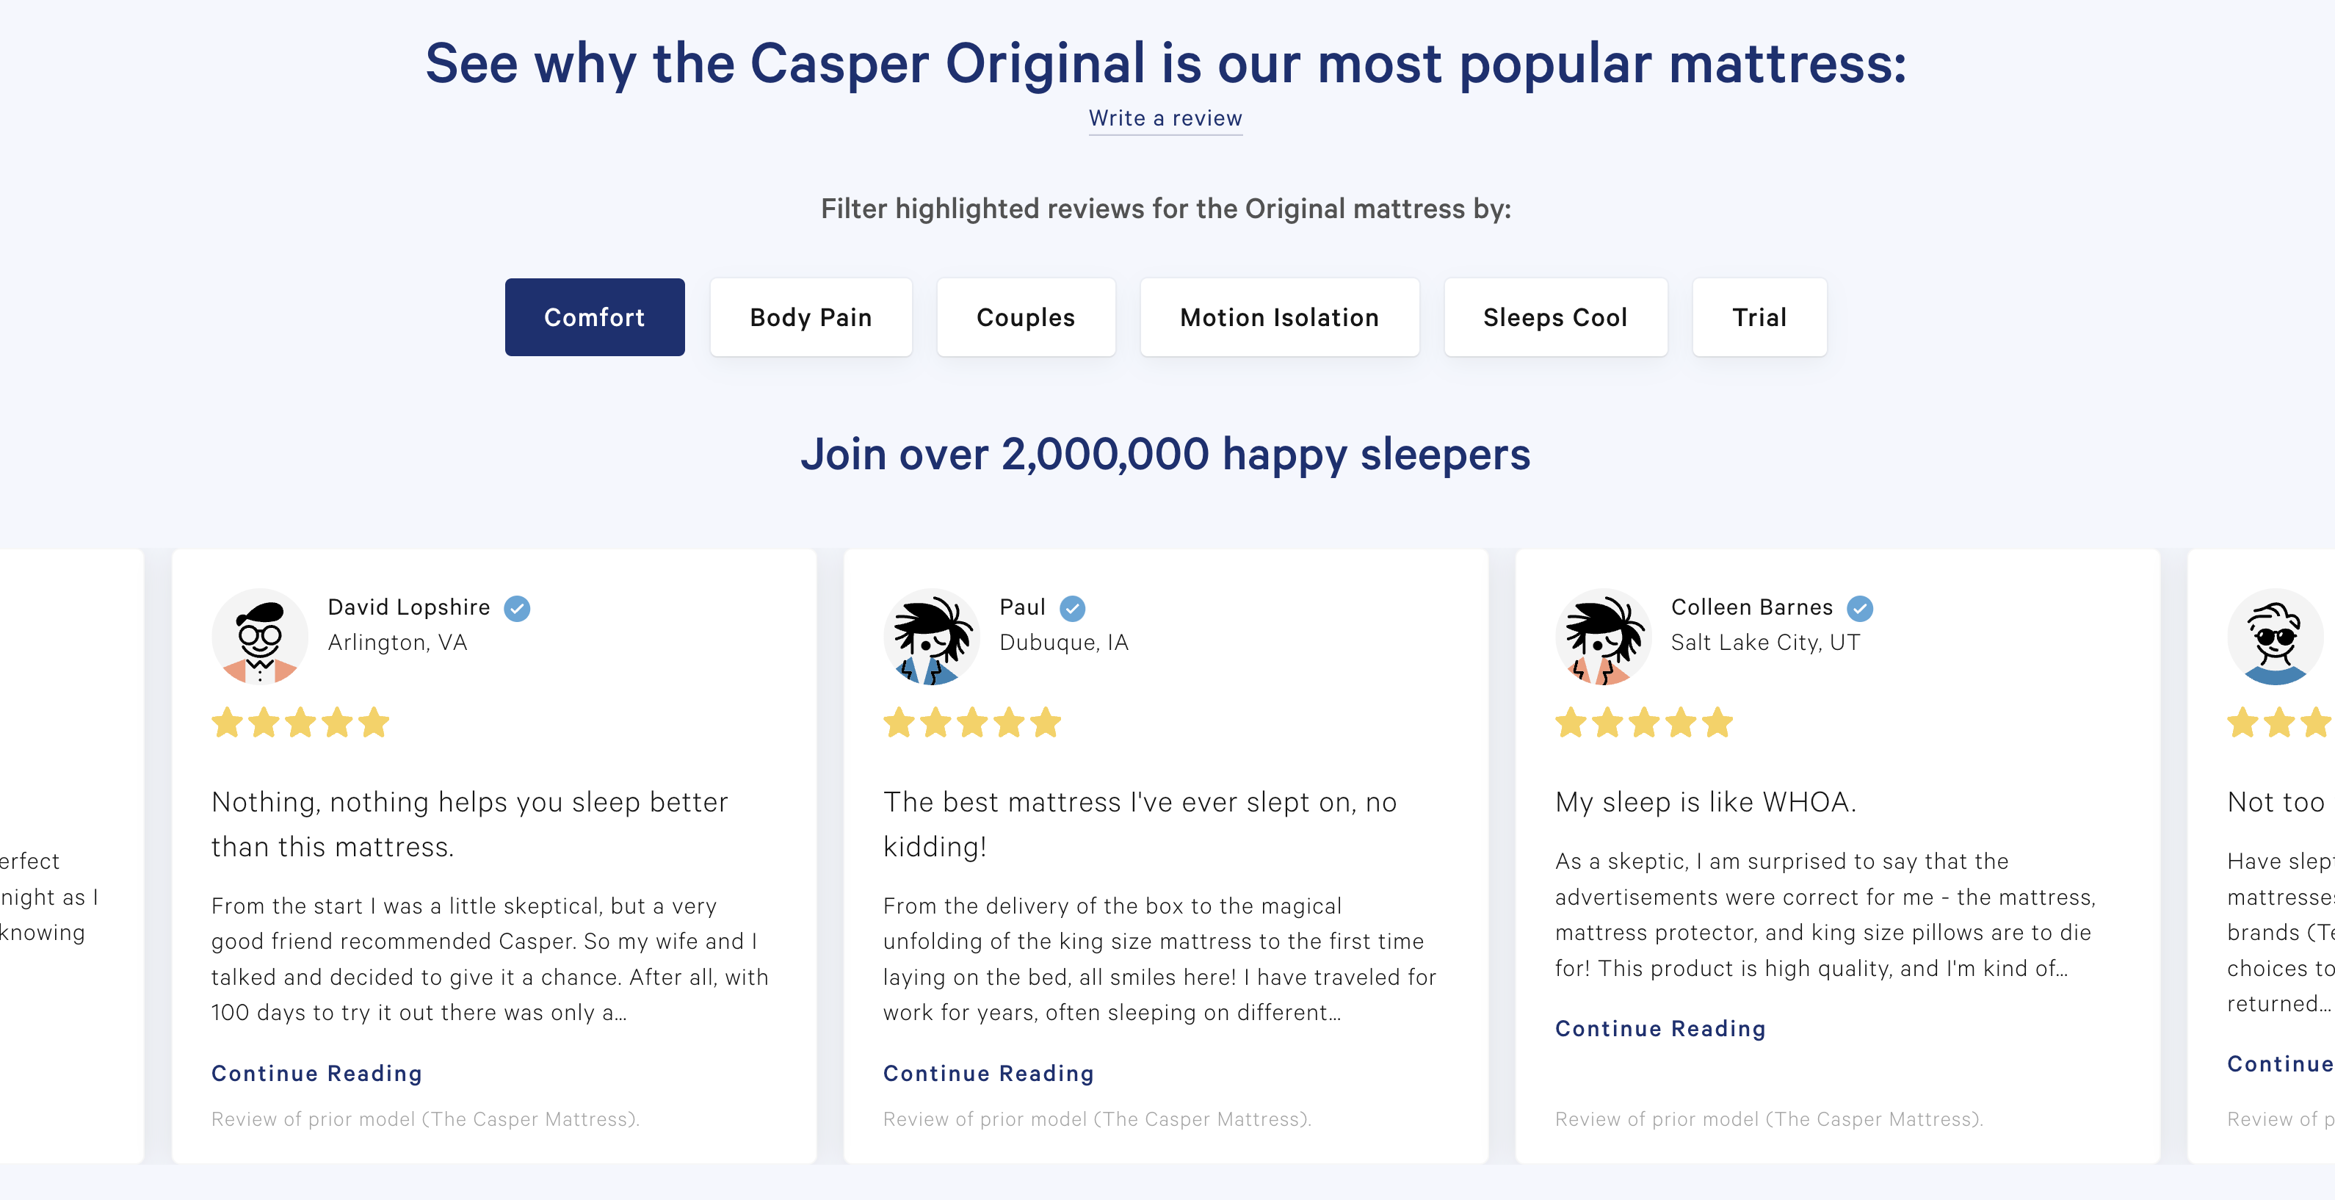This screenshot has width=2335, height=1200.
Task: Toggle the Motion Isolation filter
Action: tap(1279, 317)
